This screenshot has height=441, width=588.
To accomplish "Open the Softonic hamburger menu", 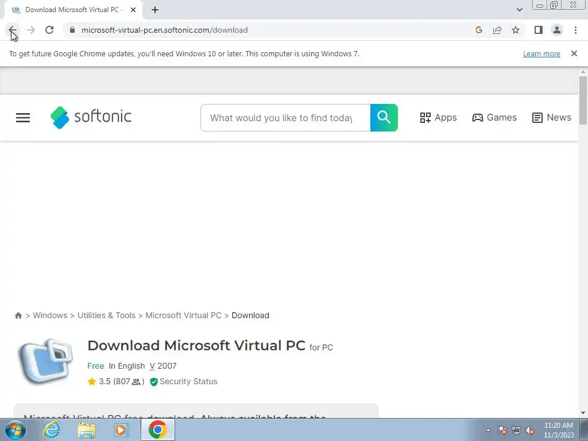I will 23,118.
